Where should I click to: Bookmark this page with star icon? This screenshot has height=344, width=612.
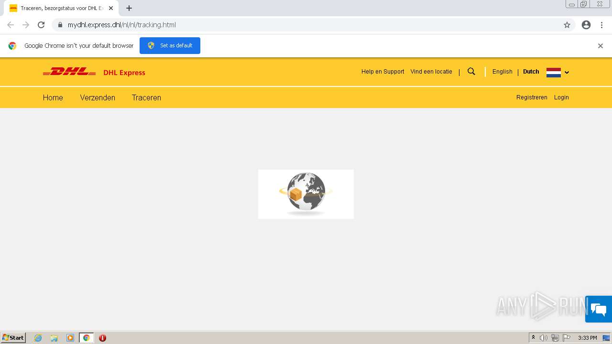567,25
